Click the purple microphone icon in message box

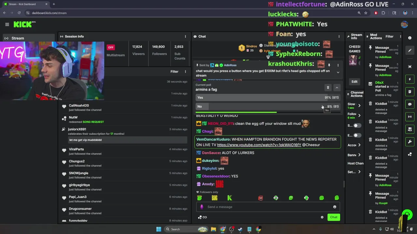pyautogui.click(x=202, y=207)
